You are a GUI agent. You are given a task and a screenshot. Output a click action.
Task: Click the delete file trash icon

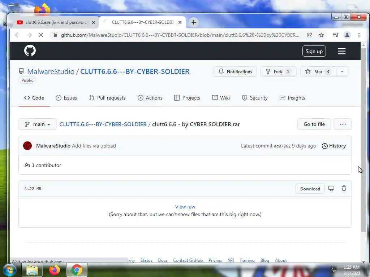coord(344,188)
